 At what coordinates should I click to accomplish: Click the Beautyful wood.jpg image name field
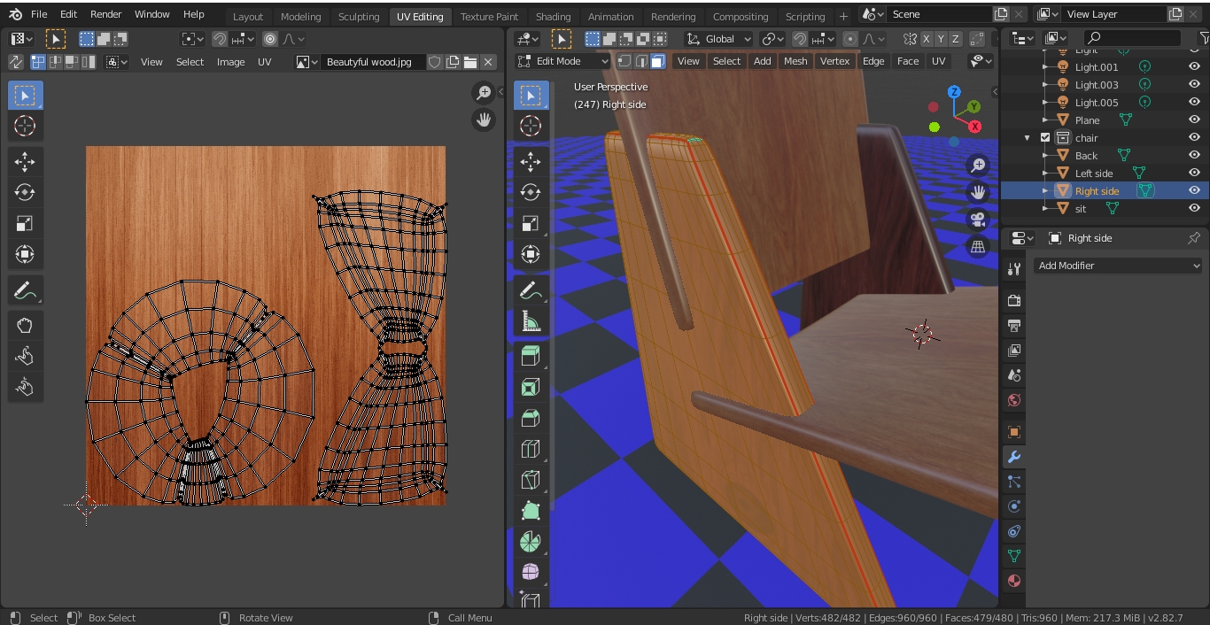pyautogui.click(x=370, y=62)
